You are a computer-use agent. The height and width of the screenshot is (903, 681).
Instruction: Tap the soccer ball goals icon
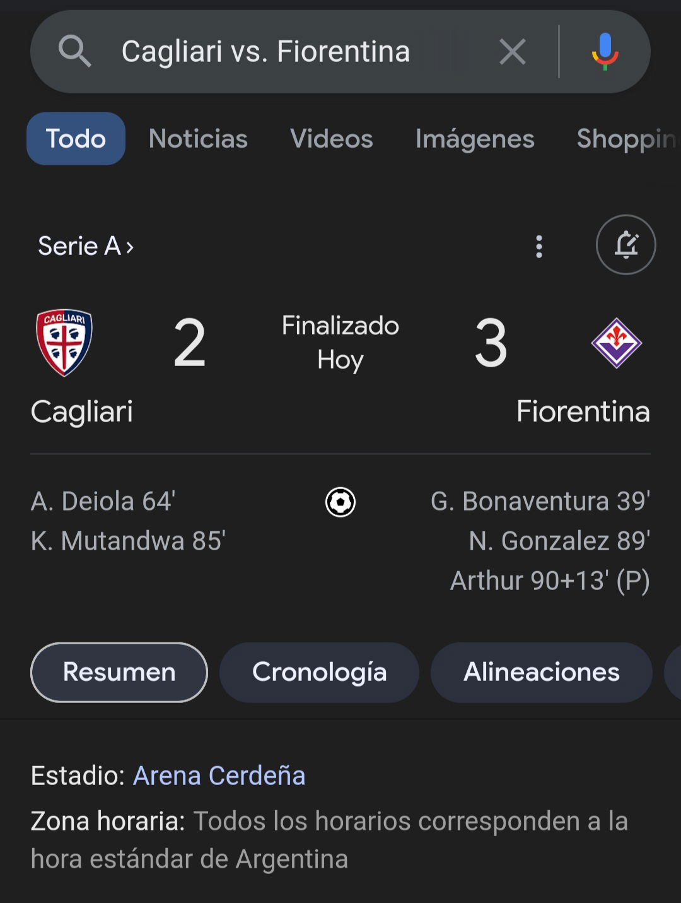[x=340, y=502]
